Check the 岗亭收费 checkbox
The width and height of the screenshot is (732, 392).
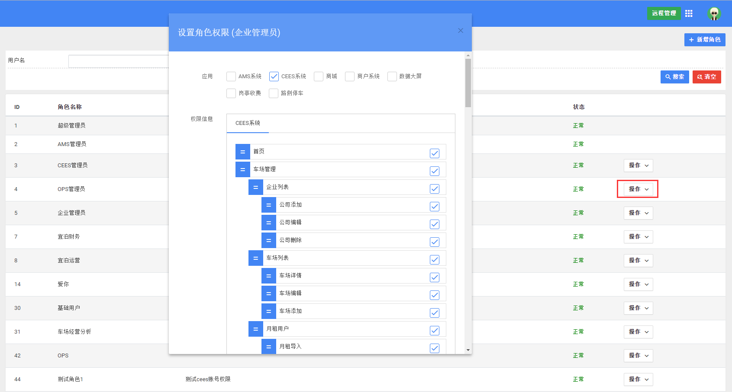click(231, 93)
